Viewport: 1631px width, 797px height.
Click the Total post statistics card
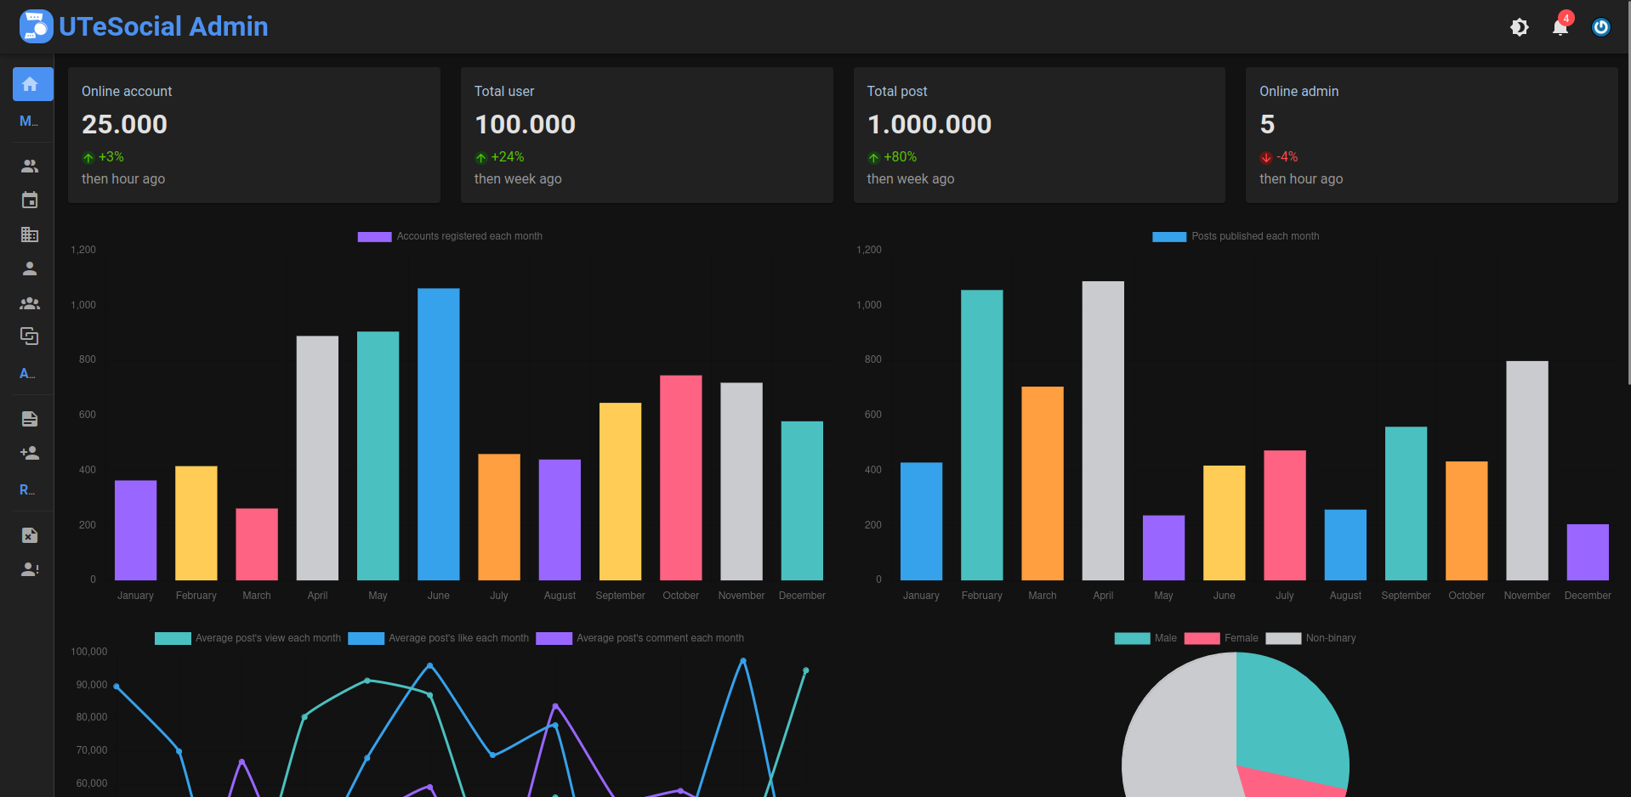[x=1038, y=135]
